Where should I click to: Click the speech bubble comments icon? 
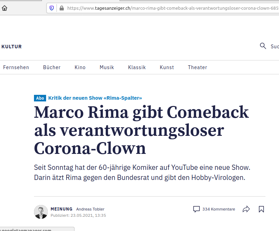[197, 209]
